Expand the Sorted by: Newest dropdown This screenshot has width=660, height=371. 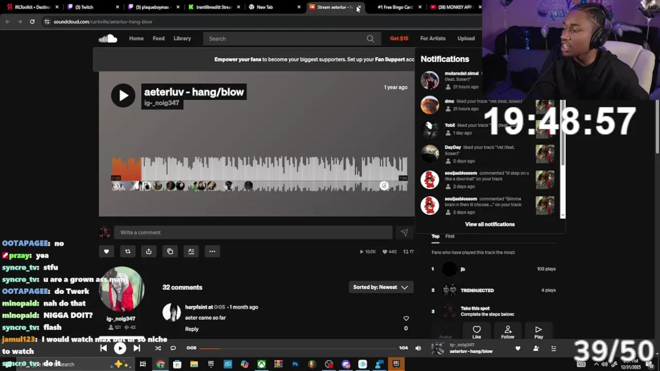(381, 287)
